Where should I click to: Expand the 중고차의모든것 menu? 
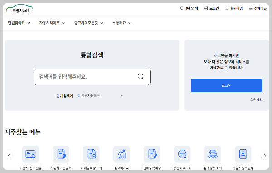pos(88,23)
